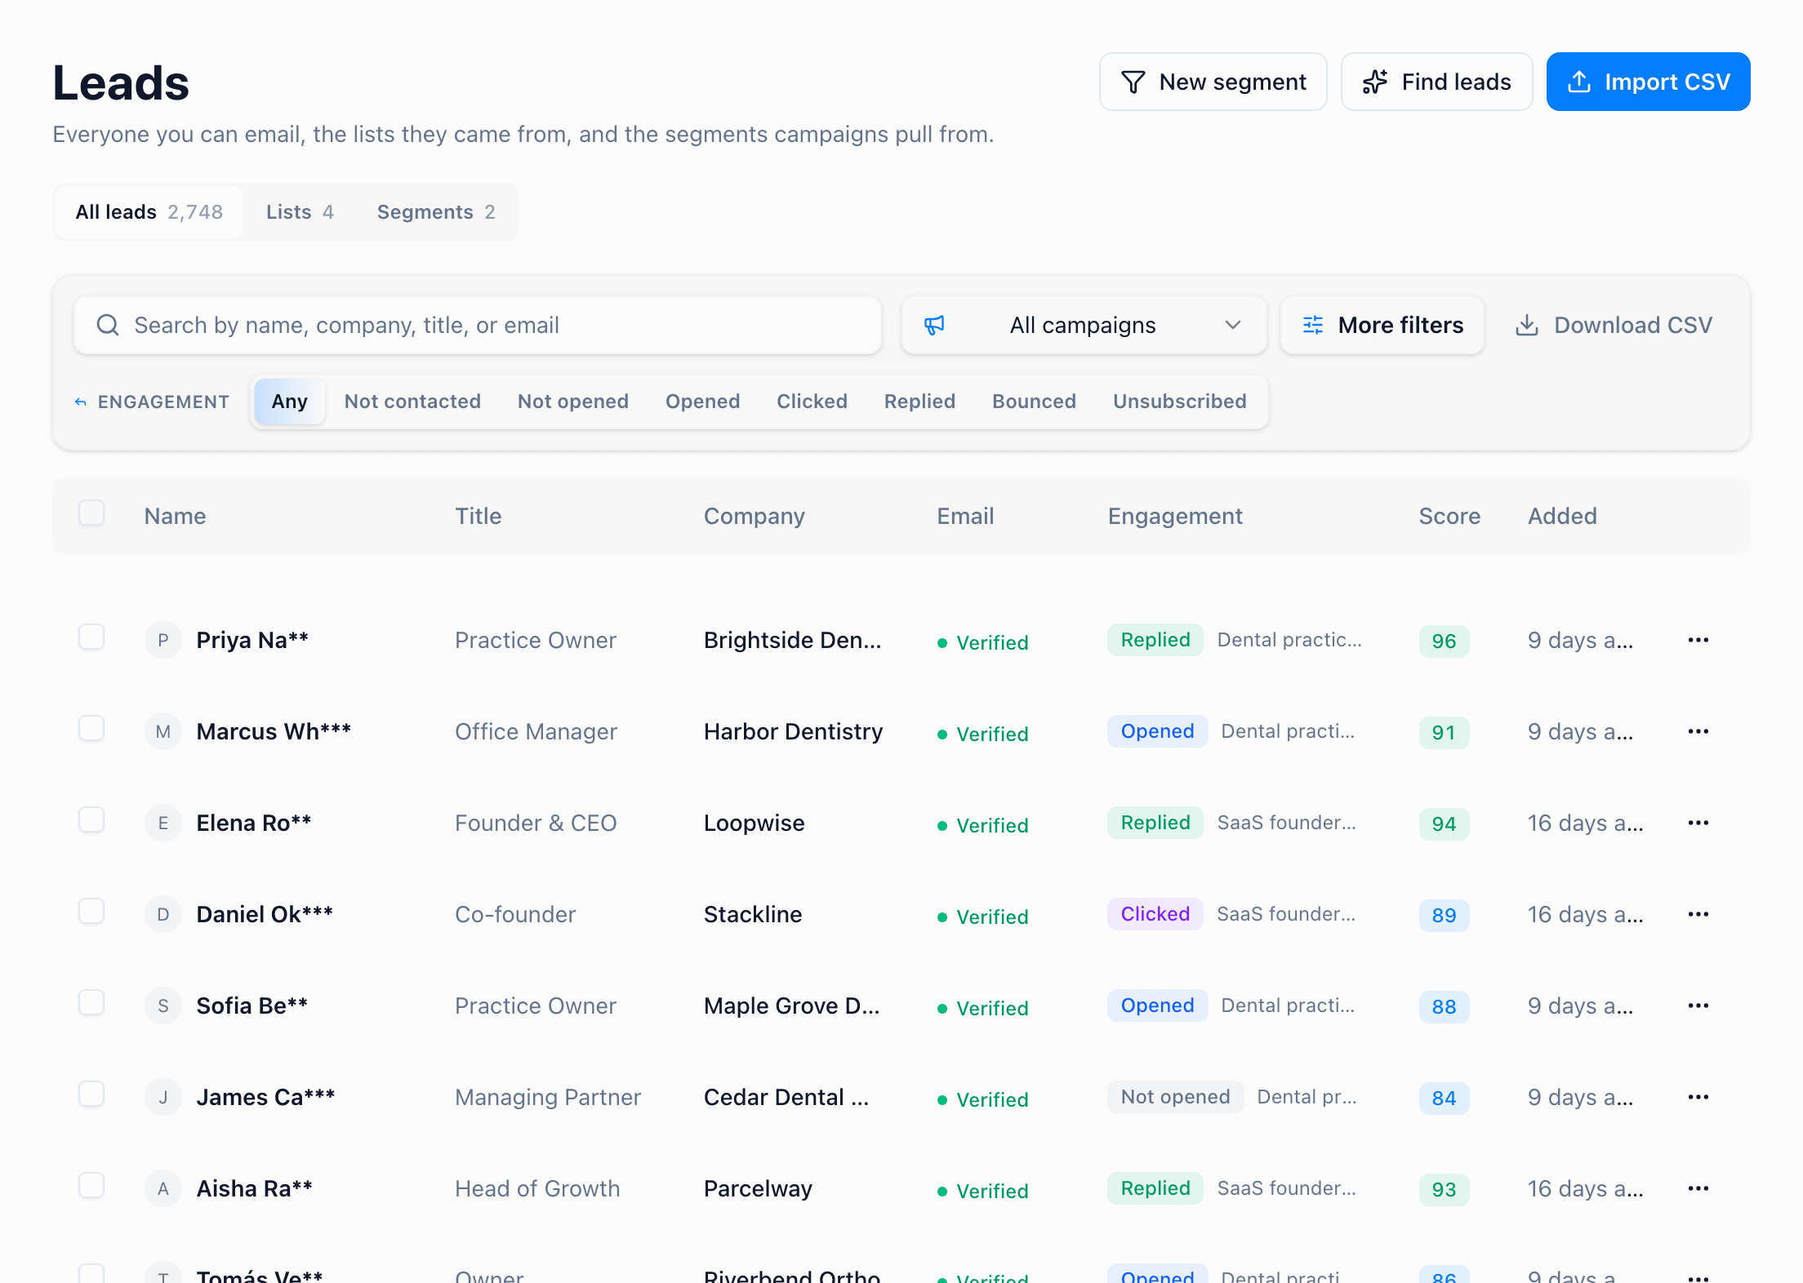Click the More filters button

(x=1382, y=326)
